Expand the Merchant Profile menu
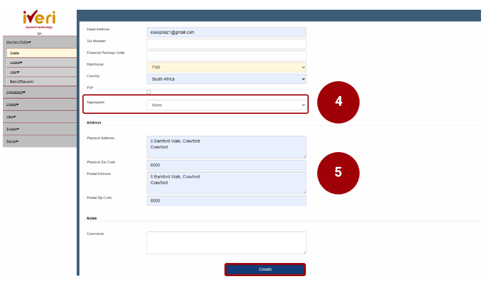 click(x=19, y=42)
